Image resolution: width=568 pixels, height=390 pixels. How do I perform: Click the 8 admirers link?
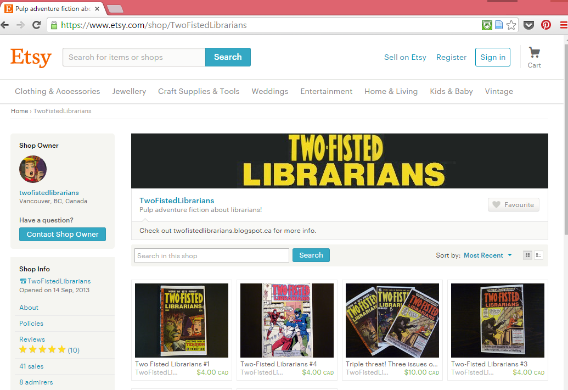[x=36, y=382]
